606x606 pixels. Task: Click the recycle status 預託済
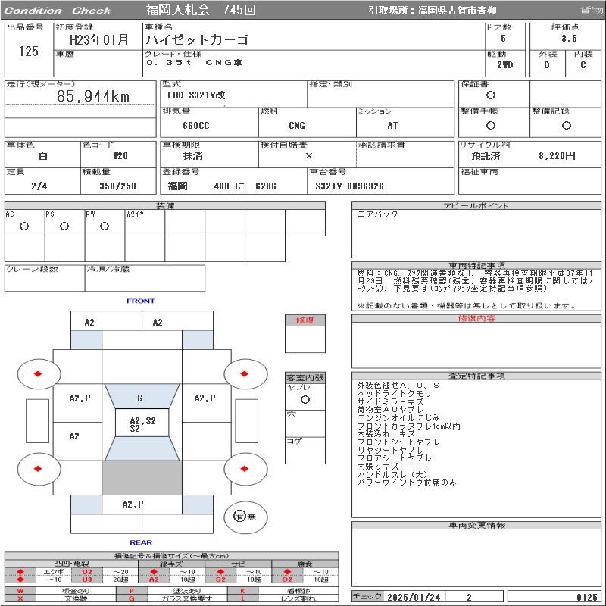[x=486, y=156]
